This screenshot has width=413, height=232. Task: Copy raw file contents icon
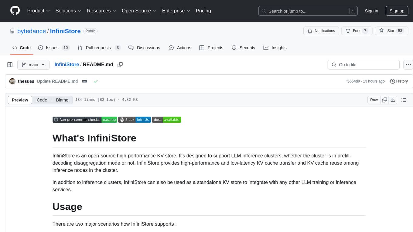click(x=385, y=100)
